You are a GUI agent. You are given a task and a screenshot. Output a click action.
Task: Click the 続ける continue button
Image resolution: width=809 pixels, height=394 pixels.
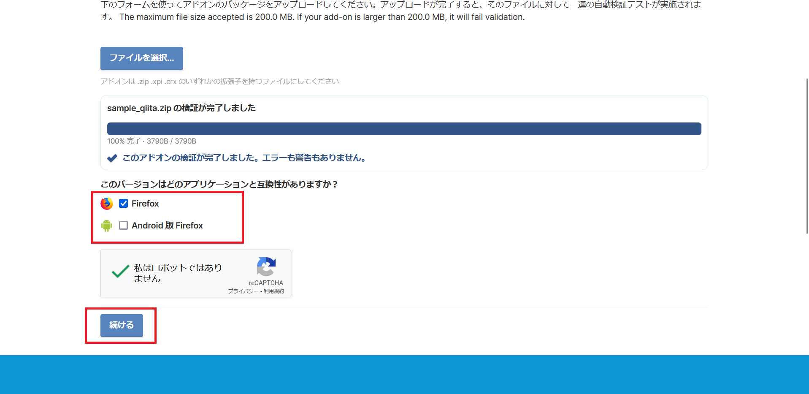click(122, 325)
